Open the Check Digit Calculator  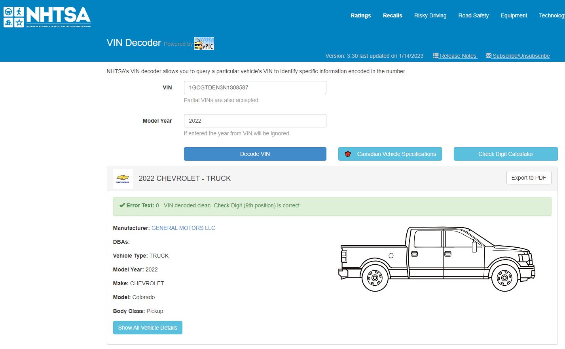(506, 154)
